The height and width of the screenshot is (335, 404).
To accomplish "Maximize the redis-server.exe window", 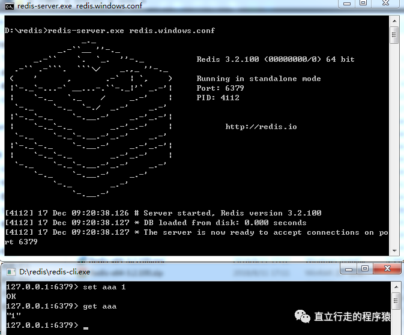I will tap(363, 4).
